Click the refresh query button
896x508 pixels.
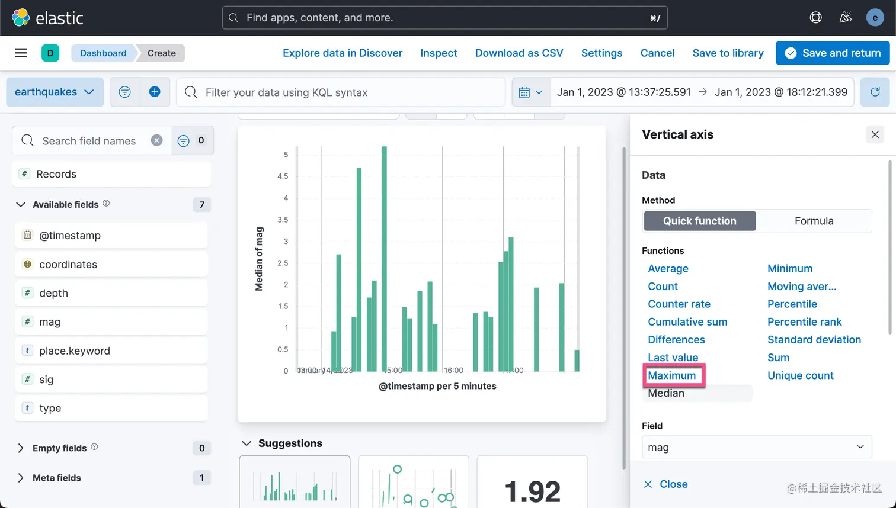pos(875,92)
